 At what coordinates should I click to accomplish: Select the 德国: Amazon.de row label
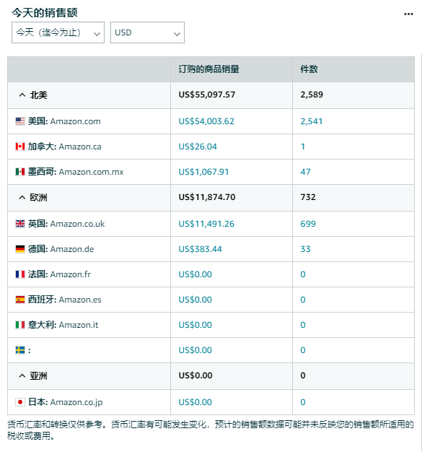coord(61,249)
